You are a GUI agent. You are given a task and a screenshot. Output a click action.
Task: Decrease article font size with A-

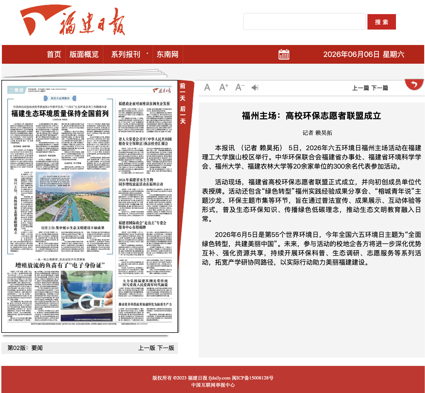point(240,87)
